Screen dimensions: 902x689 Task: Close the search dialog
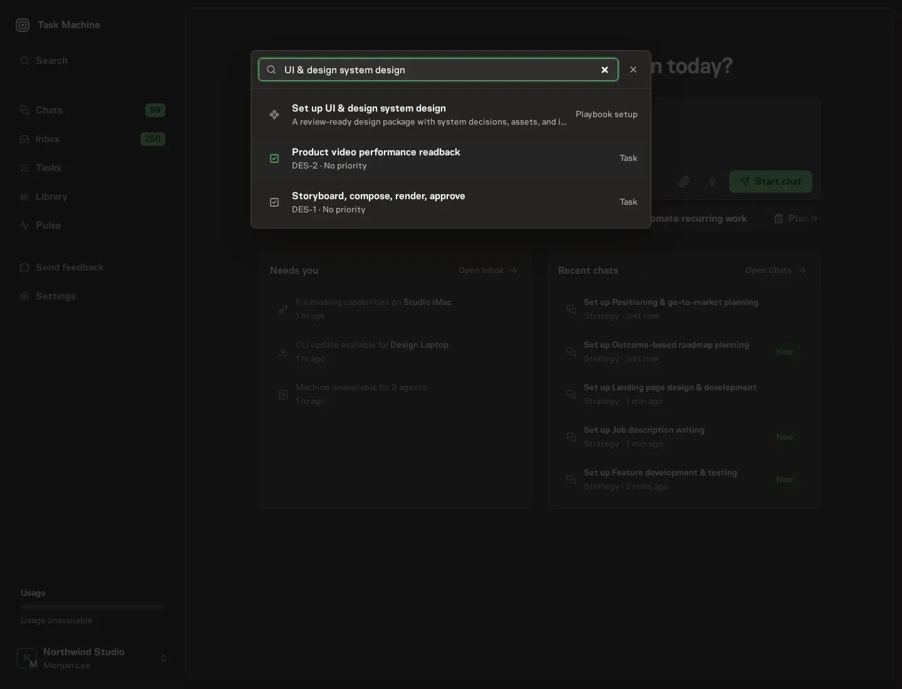click(x=633, y=70)
